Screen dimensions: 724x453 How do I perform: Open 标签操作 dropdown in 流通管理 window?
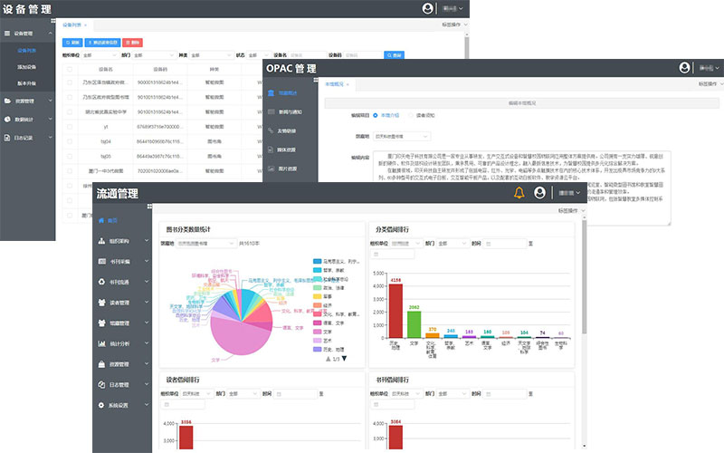pos(572,211)
